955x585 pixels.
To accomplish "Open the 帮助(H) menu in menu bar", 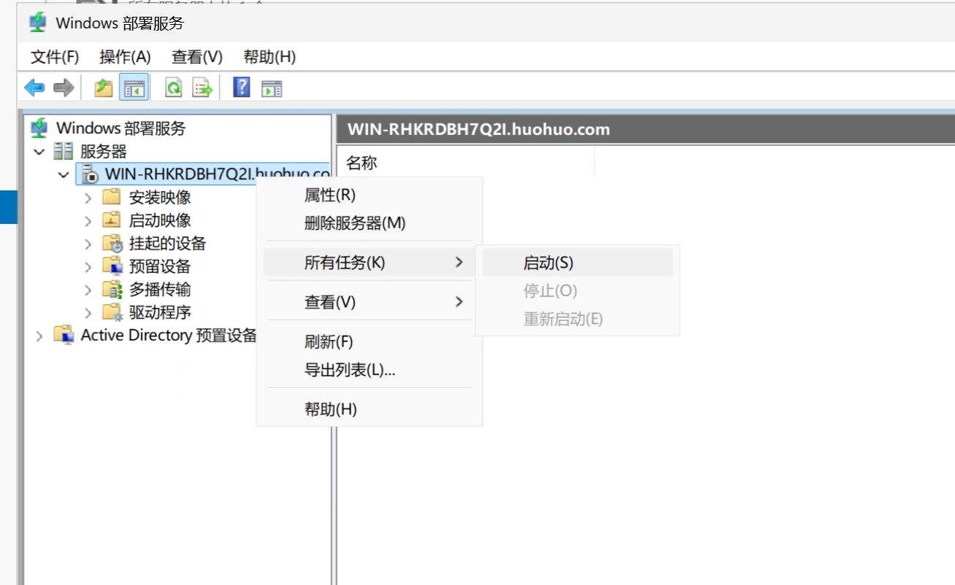I will coord(269,57).
